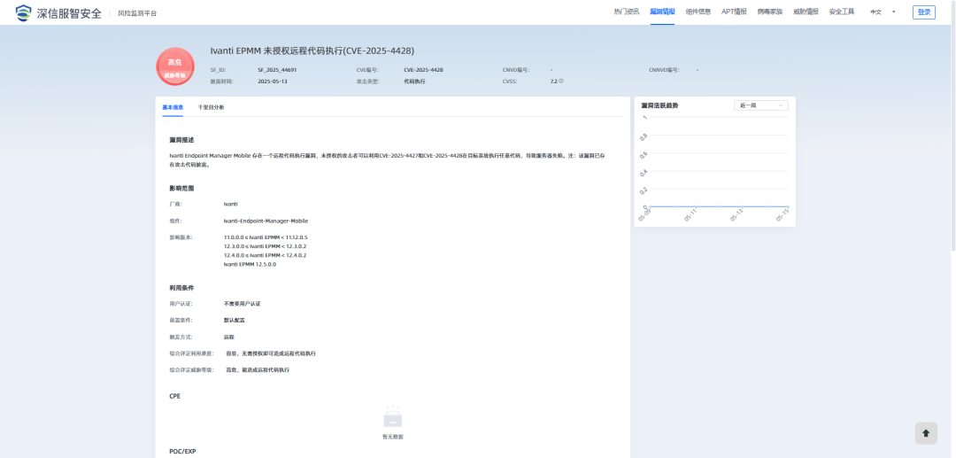956x458 pixels.
Task: Click the CPE section heading
Action: point(175,396)
